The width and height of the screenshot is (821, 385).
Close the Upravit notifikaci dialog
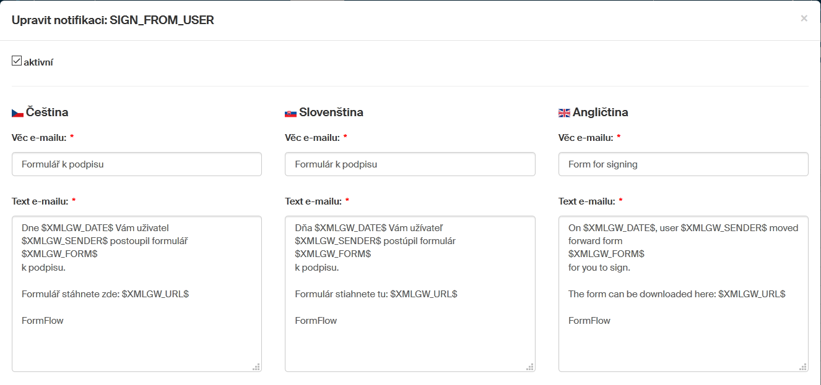pyautogui.click(x=804, y=19)
